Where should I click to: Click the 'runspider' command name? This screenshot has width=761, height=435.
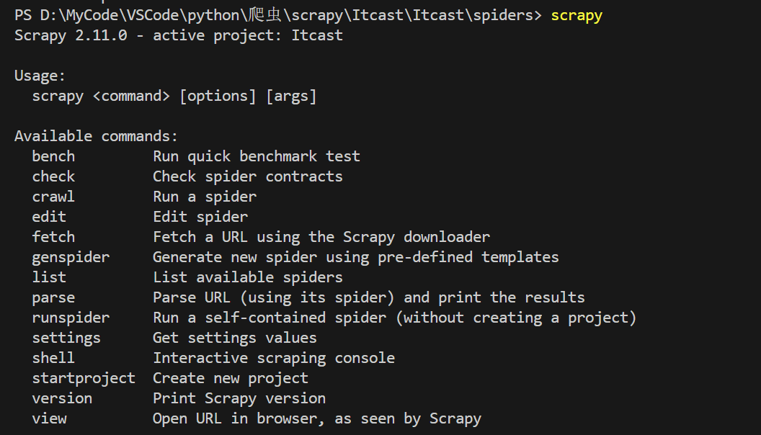coord(71,318)
